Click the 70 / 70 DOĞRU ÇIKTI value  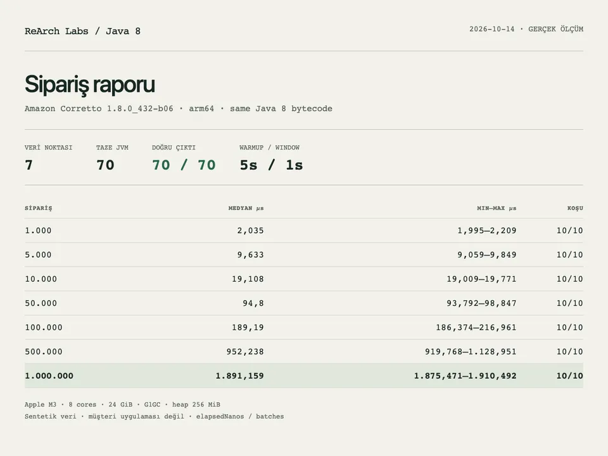click(184, 165)
